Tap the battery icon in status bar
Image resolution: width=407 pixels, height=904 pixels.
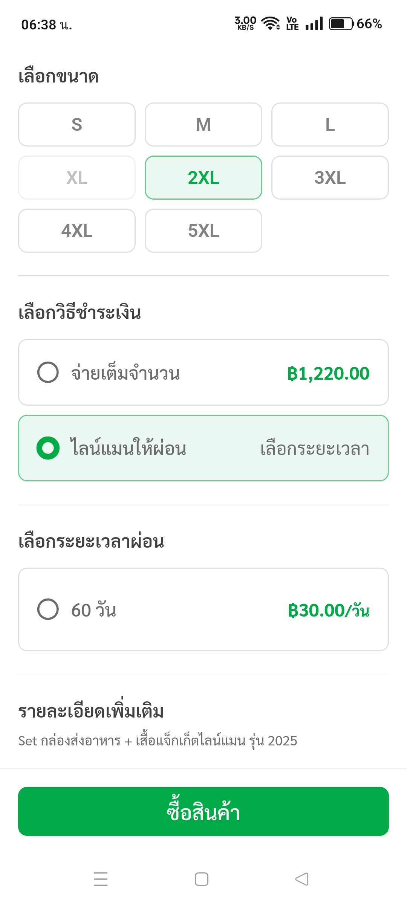click(x=341, y=24)
